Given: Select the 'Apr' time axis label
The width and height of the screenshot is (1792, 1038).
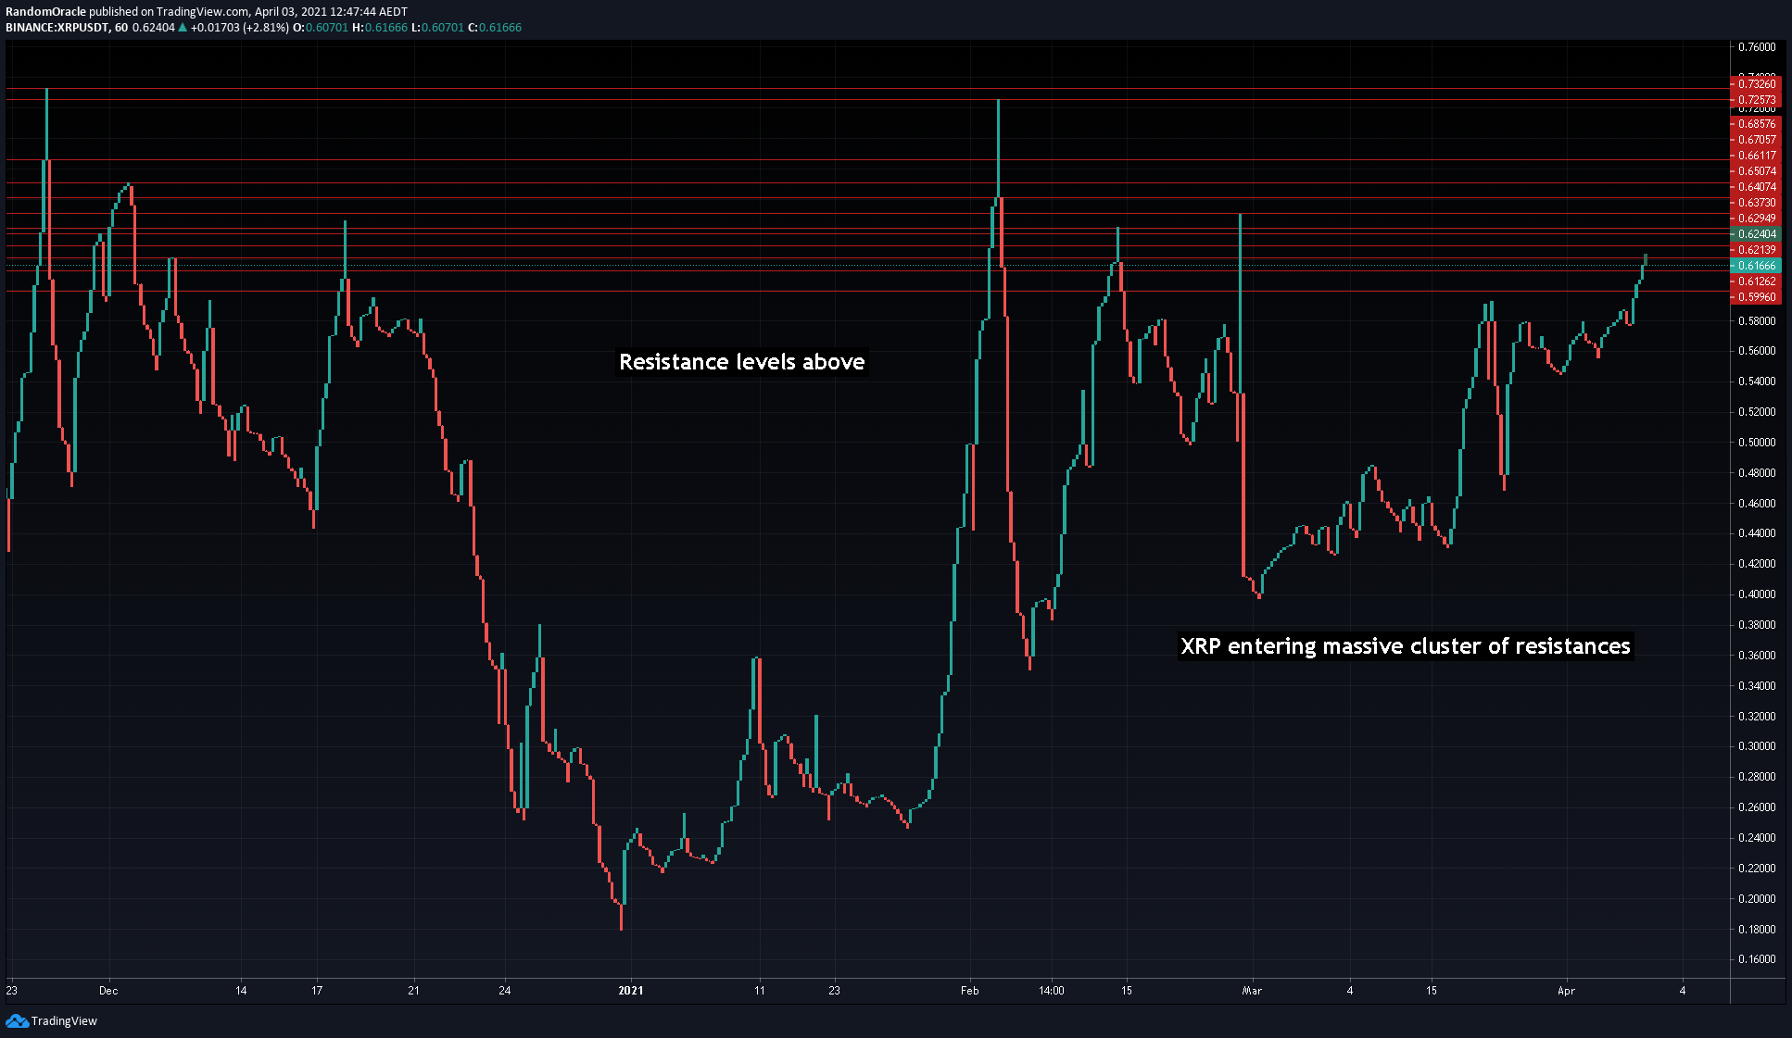Looking at the screenshot, I should tap(1566, 991).
